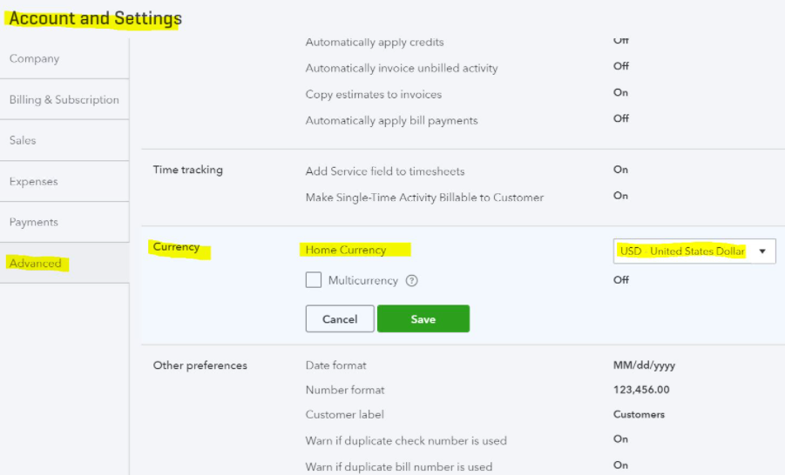Edit the Date format preference row
The width and height of the screenshot is (785, 475).
point(464,365)
